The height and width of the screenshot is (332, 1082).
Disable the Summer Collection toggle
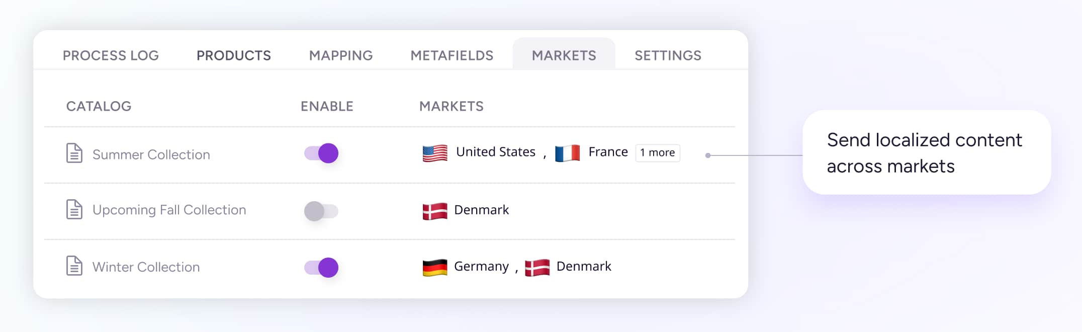coord(321,153)
